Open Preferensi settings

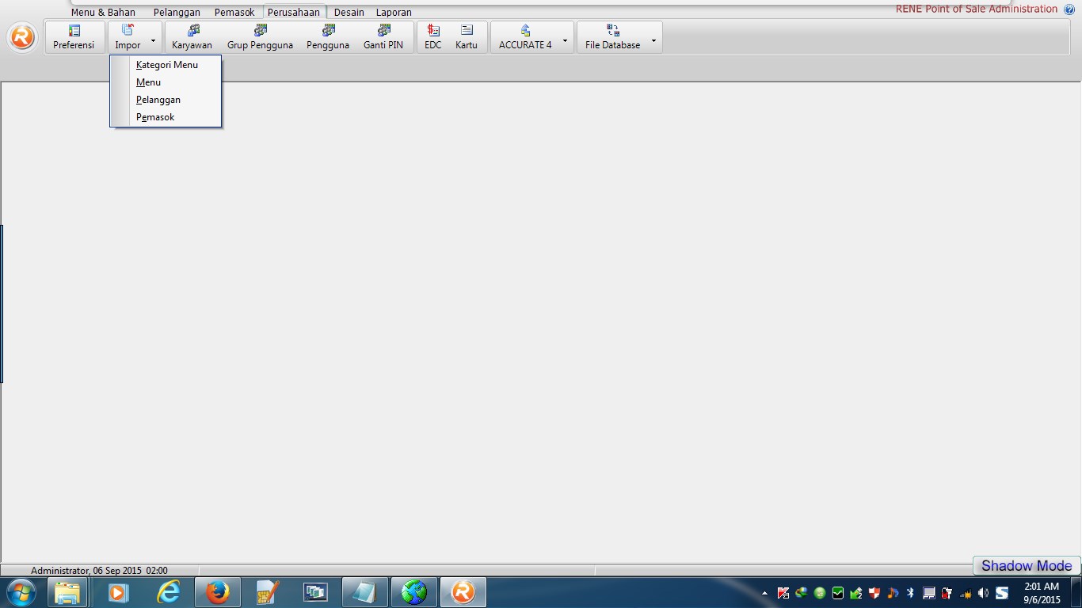[x=74, y=37]
